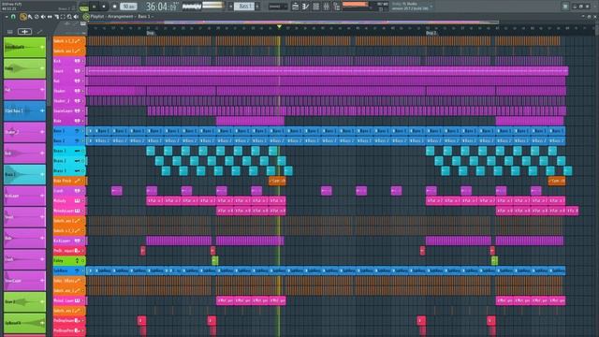Viewport: 599px width, 337px height.
Task: Mute the Foley track
Action: coord(83,260)
